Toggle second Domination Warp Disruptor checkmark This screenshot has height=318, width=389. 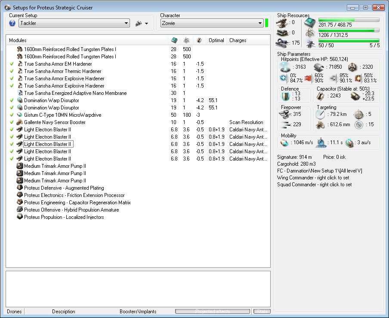coord(12,108)
